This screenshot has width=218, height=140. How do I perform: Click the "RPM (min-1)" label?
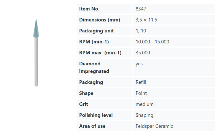94,42
